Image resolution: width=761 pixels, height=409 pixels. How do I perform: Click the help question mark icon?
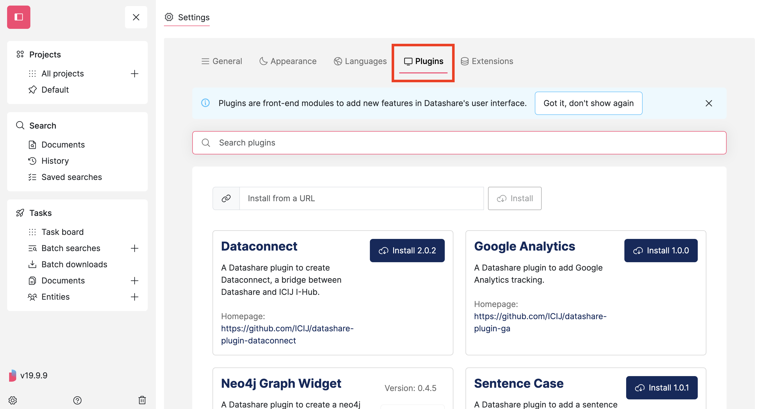pos(77,400)
